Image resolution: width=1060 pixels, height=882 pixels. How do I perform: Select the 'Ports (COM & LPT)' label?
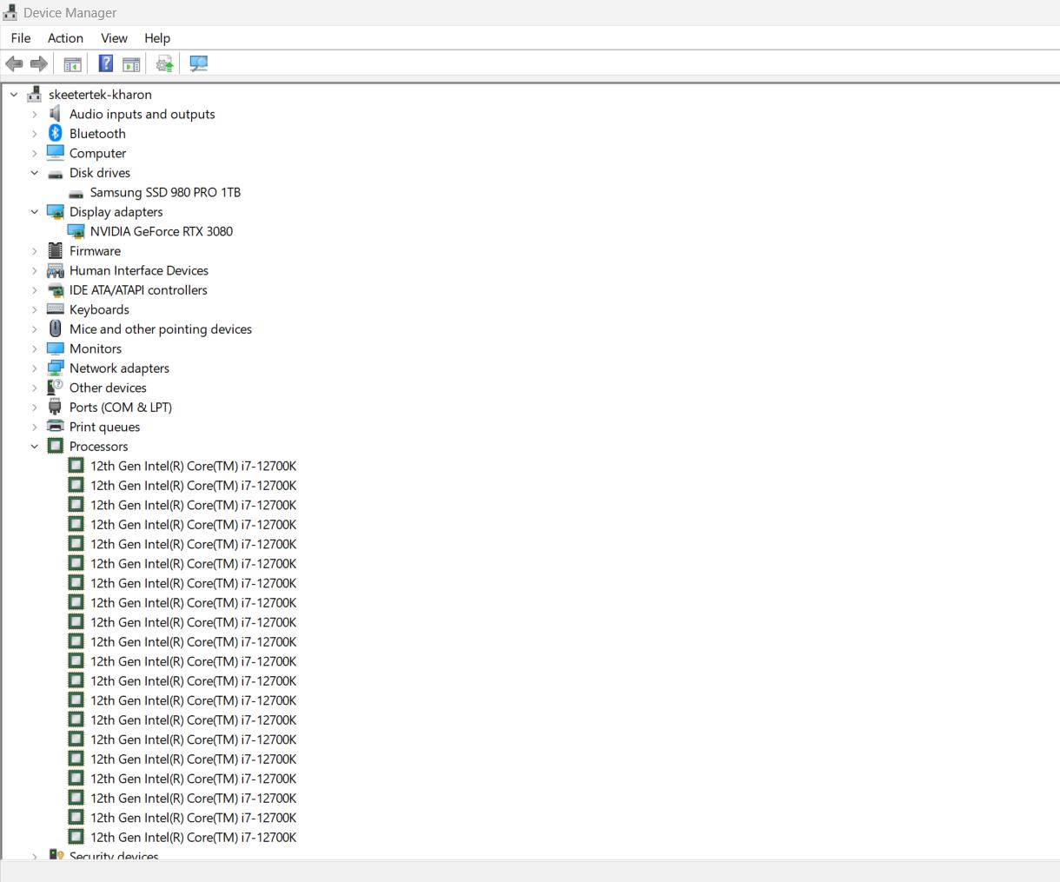point(121,407)
